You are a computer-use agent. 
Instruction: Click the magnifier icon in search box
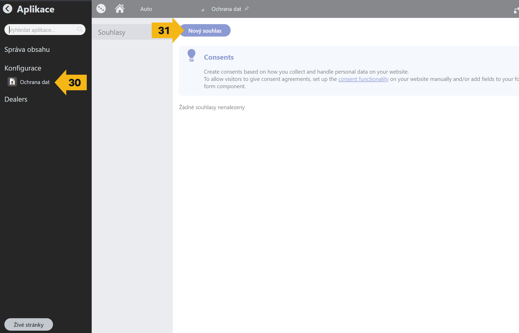80,30
